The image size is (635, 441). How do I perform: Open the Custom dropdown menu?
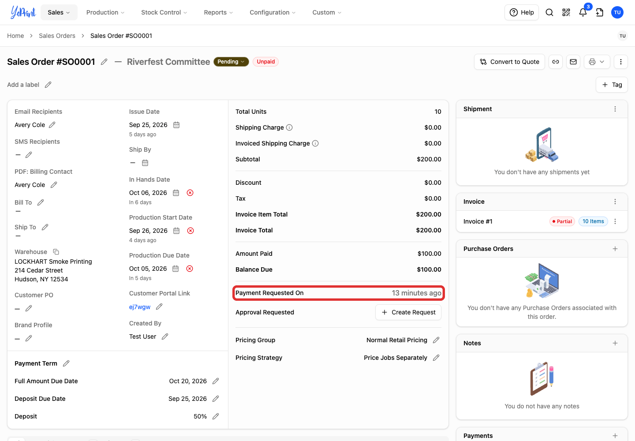pyautogui.click(x=327, y=12)
